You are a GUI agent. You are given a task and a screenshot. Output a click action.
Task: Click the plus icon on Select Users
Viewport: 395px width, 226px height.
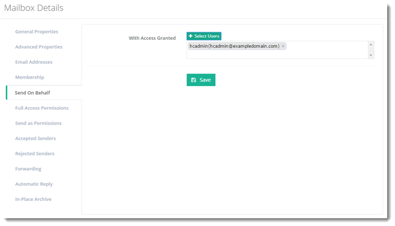coord(190,36)
